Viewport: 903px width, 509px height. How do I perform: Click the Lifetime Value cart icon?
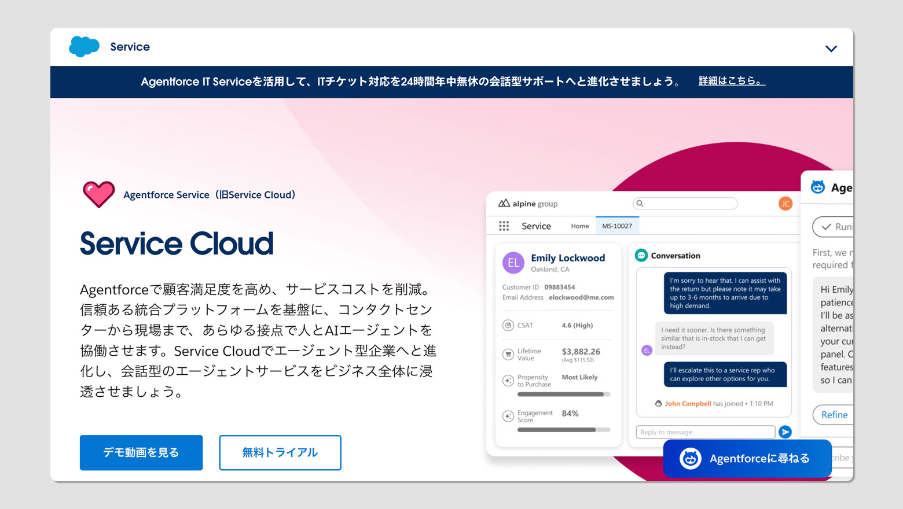click(x=508, y=354)
